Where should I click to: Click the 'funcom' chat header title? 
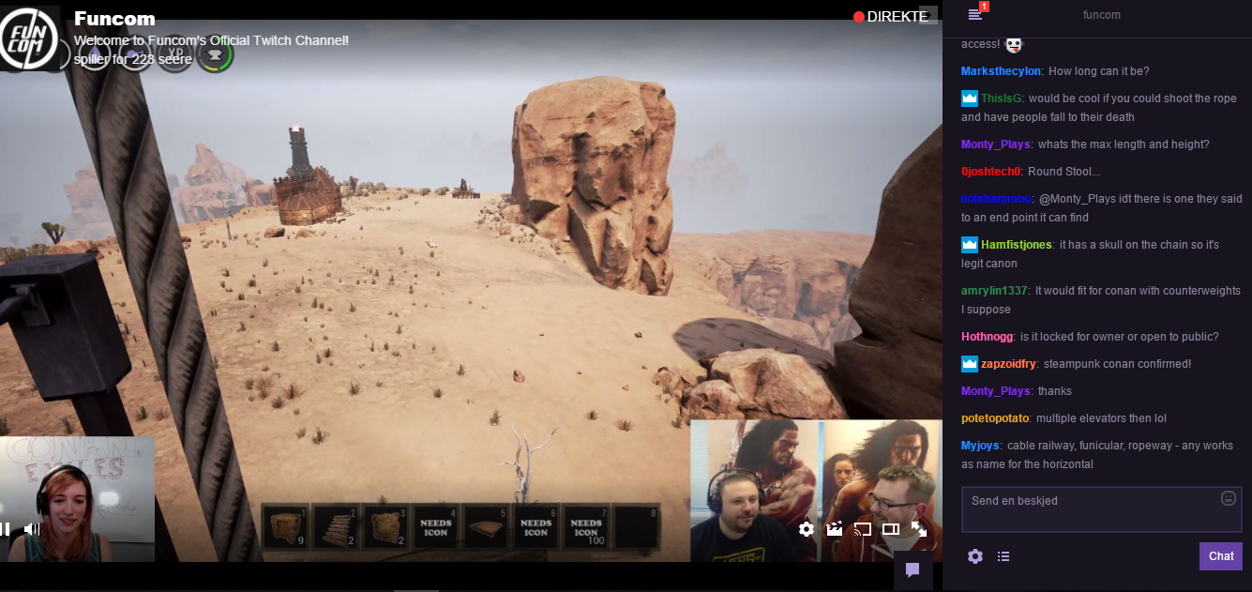pyautogui.click(x=1101, y=15)
